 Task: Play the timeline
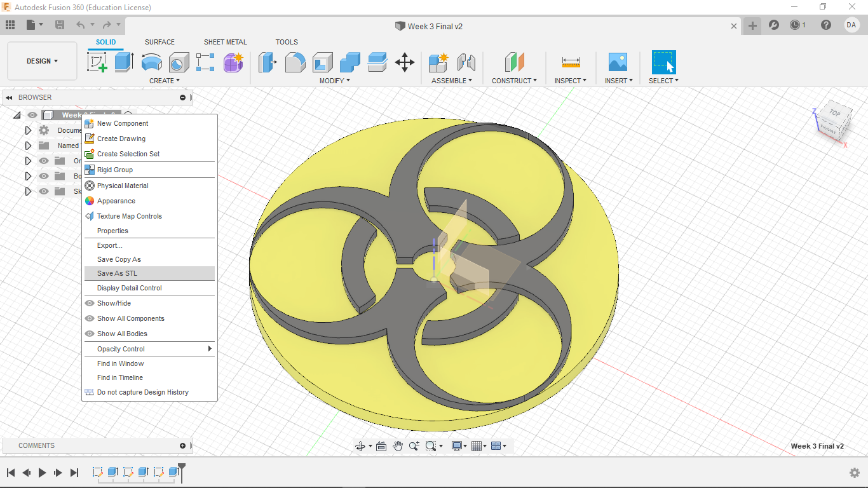tap(43, 473)
